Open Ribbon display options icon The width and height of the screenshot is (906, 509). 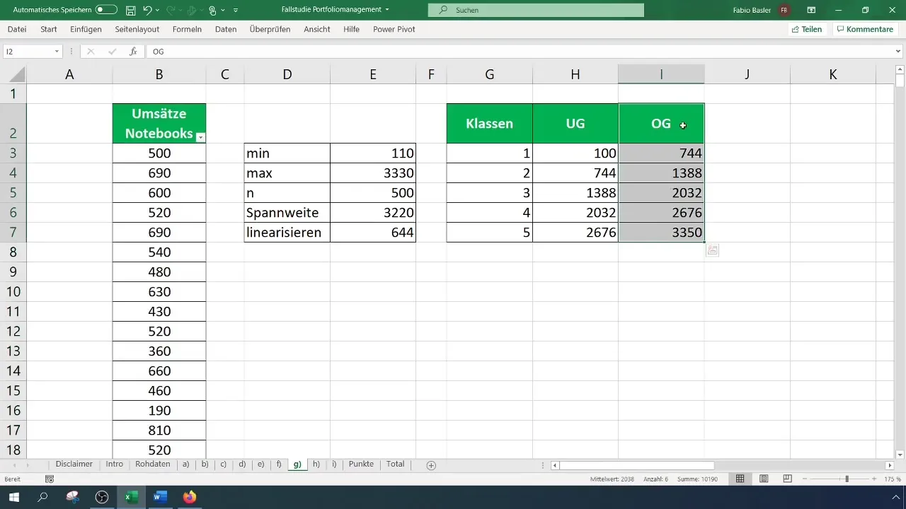pos(811,10)
